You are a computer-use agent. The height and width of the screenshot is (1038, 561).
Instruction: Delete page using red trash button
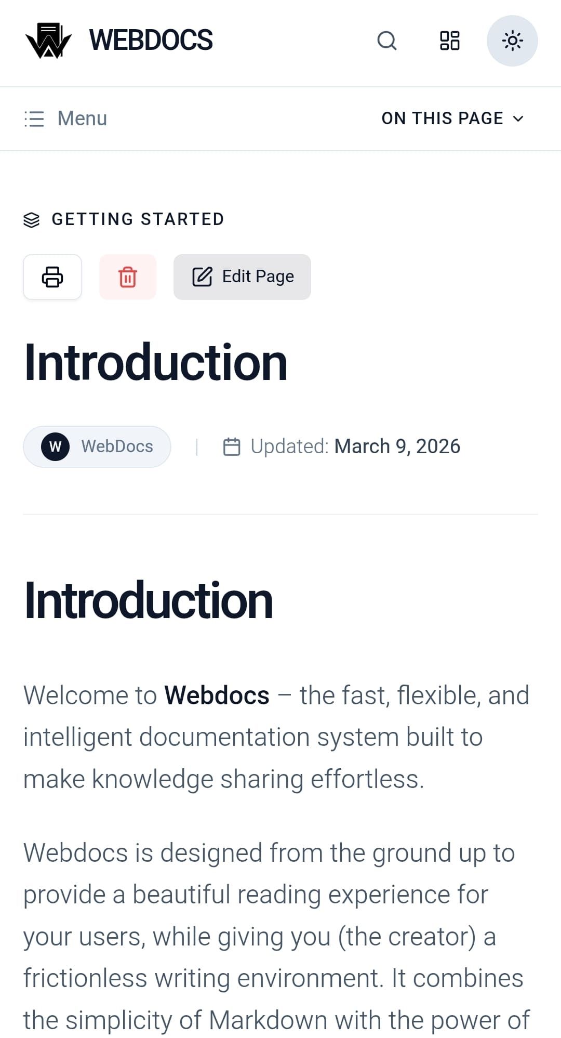point(128,277)
